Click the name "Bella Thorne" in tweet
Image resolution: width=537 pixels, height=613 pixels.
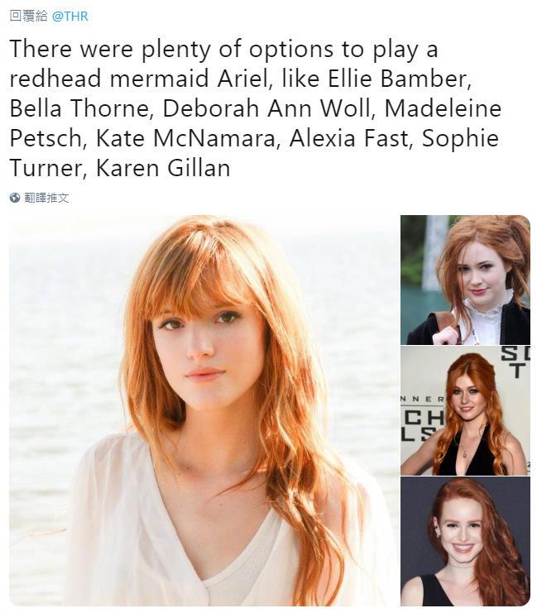(x=78, y=108)
